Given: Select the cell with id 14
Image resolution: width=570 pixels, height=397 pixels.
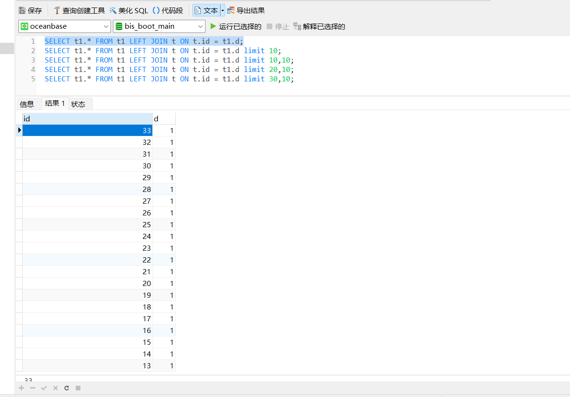Looking at the screenshot, I should click(x=87, y=354).
